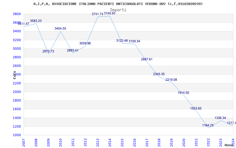Click the x-axis year 2013

click(98, 142)
